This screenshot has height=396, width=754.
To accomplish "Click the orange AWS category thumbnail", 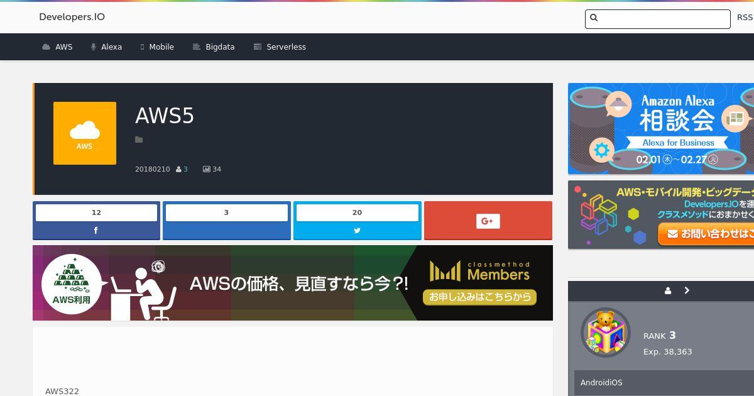I will coord(85,133).
